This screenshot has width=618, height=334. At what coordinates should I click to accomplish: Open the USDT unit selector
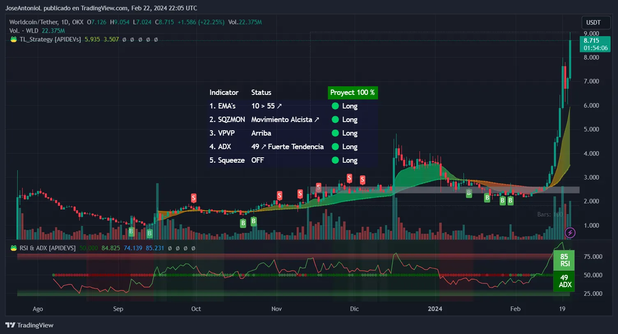596,22
